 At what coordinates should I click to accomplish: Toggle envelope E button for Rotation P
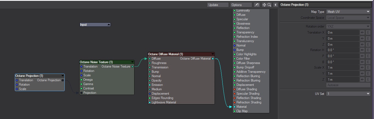[368, 56]
